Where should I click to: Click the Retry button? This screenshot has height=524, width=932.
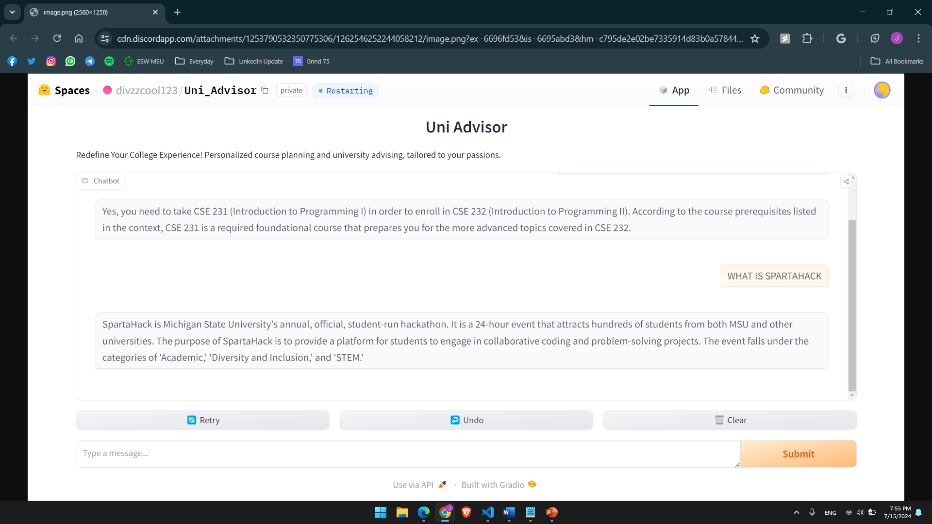[202, 420]
